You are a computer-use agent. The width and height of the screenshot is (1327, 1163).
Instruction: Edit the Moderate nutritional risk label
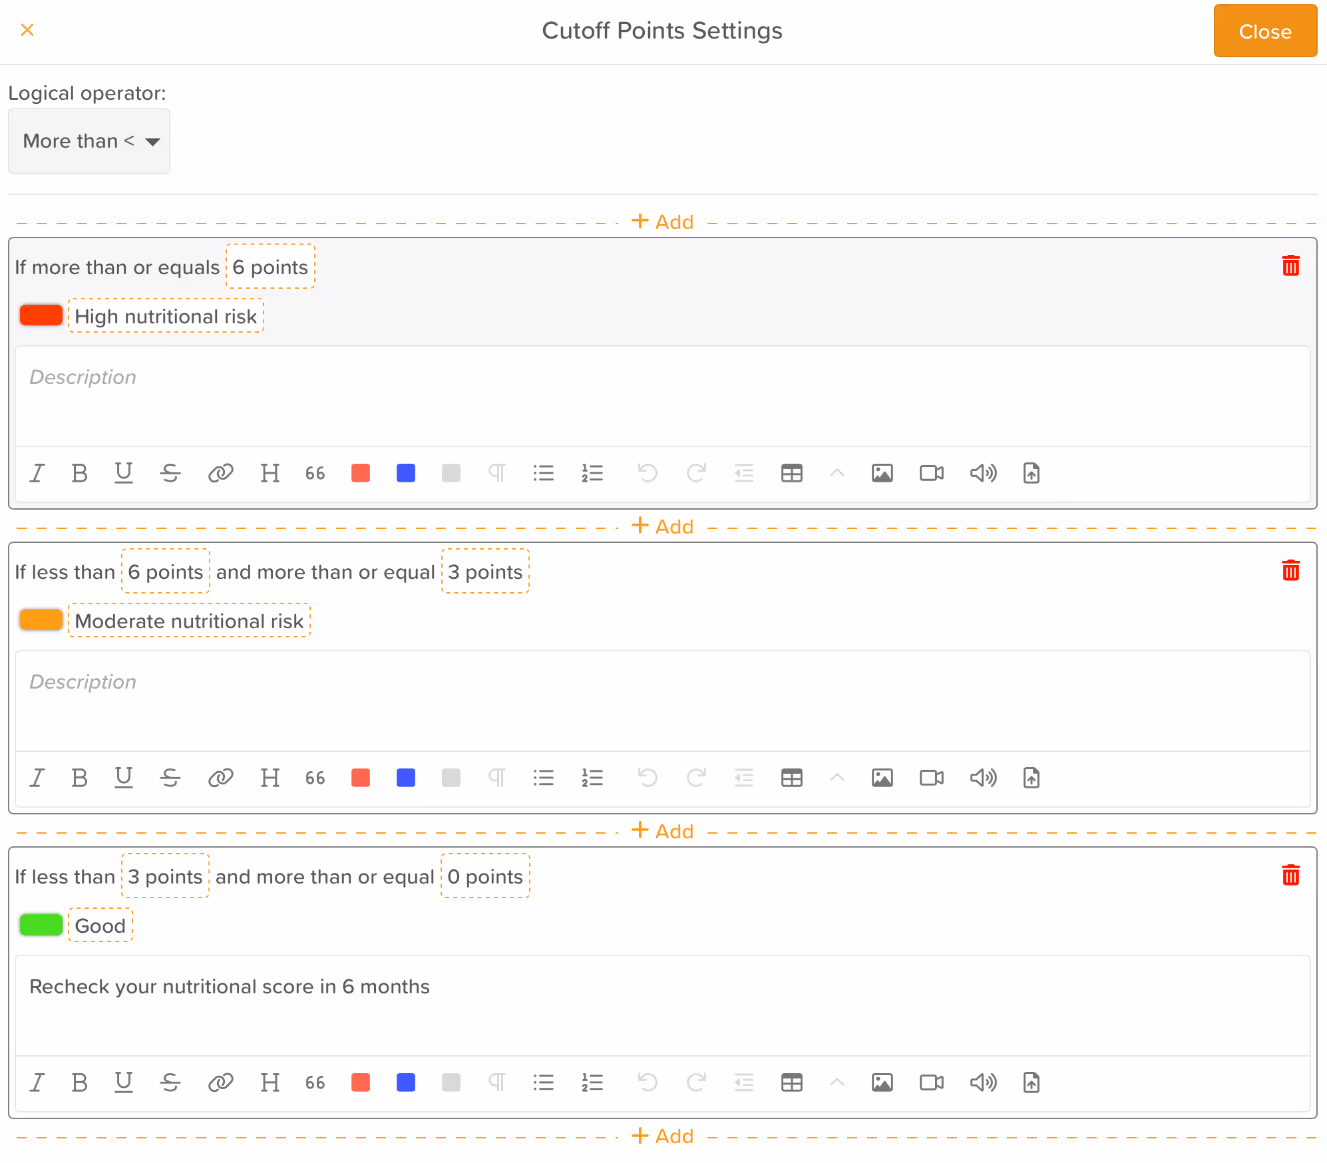pyautogui.click(x=189, y=621)
